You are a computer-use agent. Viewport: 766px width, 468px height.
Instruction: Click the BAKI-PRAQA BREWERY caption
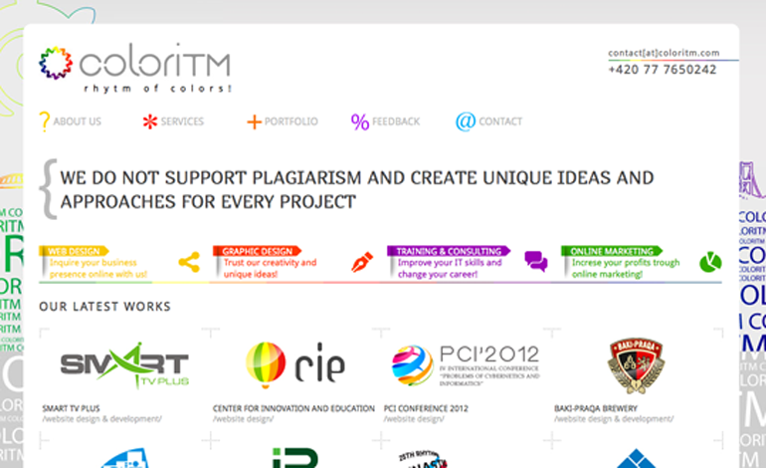click(596, 408)
